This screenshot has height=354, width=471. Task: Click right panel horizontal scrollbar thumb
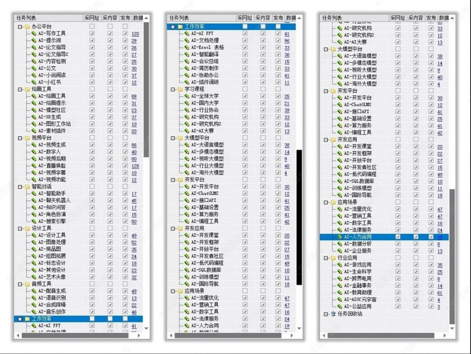click(381, 336)
